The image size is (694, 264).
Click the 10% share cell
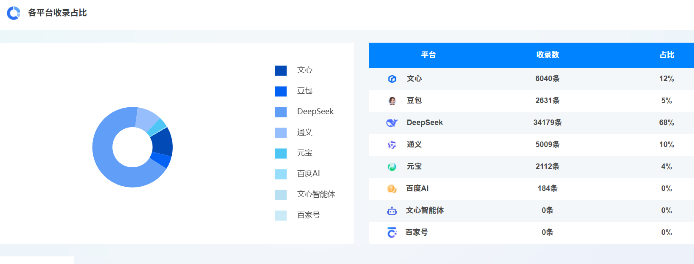click(667, 144)
